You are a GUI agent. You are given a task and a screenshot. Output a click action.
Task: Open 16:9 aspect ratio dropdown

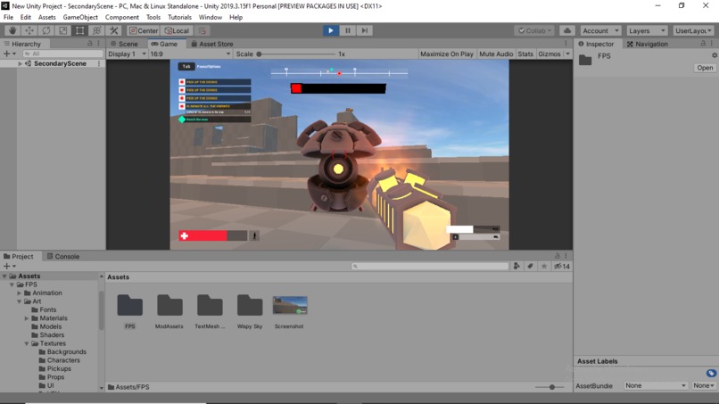coord(190,54)
